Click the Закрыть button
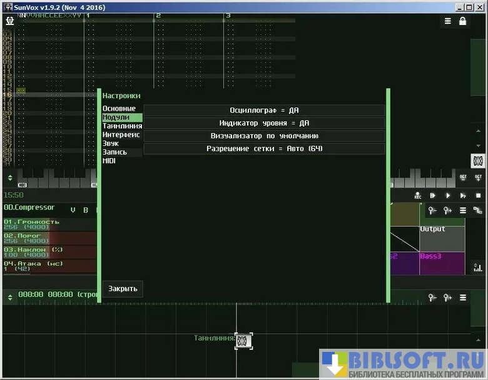 coord(122,289)
